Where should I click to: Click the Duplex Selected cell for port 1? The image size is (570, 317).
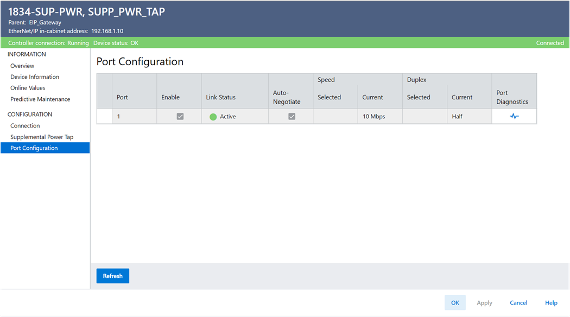click(425, 116)
